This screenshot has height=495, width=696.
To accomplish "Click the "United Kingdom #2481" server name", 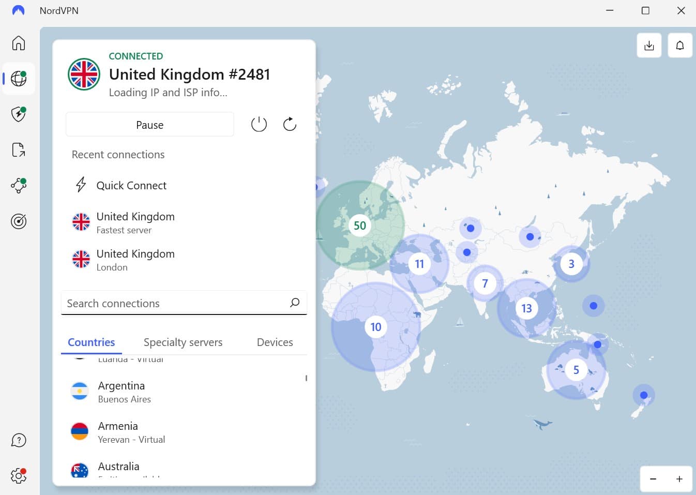I will (190, 74).
